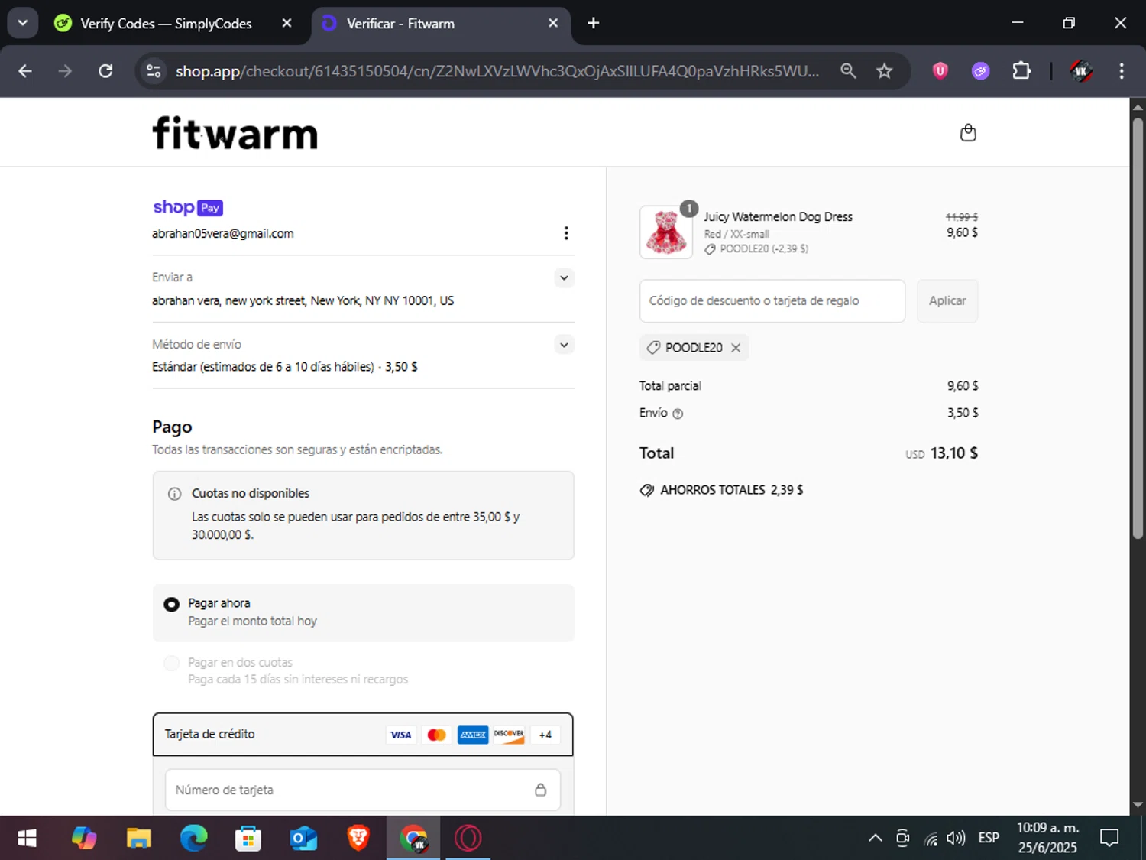The image size is (1146, 860).
Task: Click the Envío help question icon
Action: click(678, 414)
